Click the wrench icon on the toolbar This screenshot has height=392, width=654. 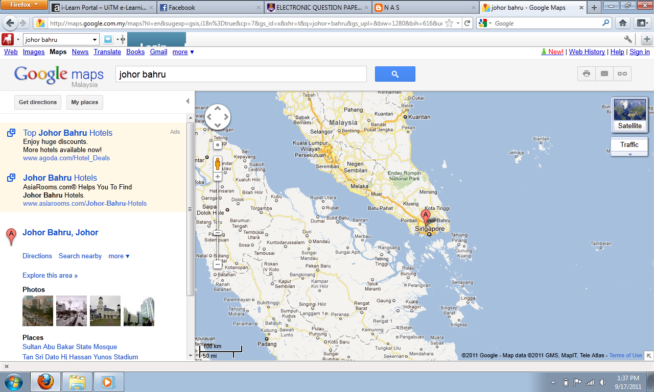point(628,39)
